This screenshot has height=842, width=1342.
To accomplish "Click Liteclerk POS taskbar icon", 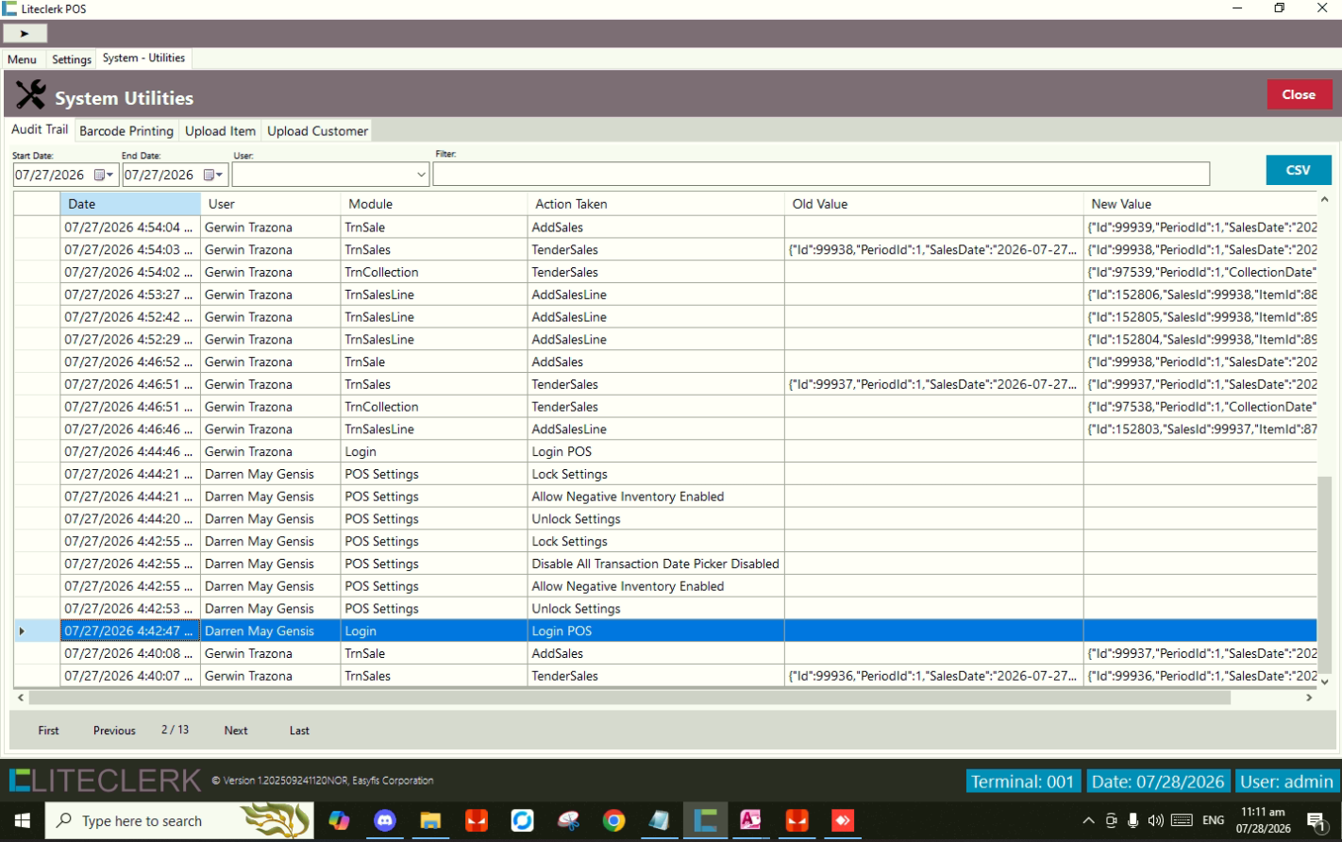I will (x=705, y=820).
